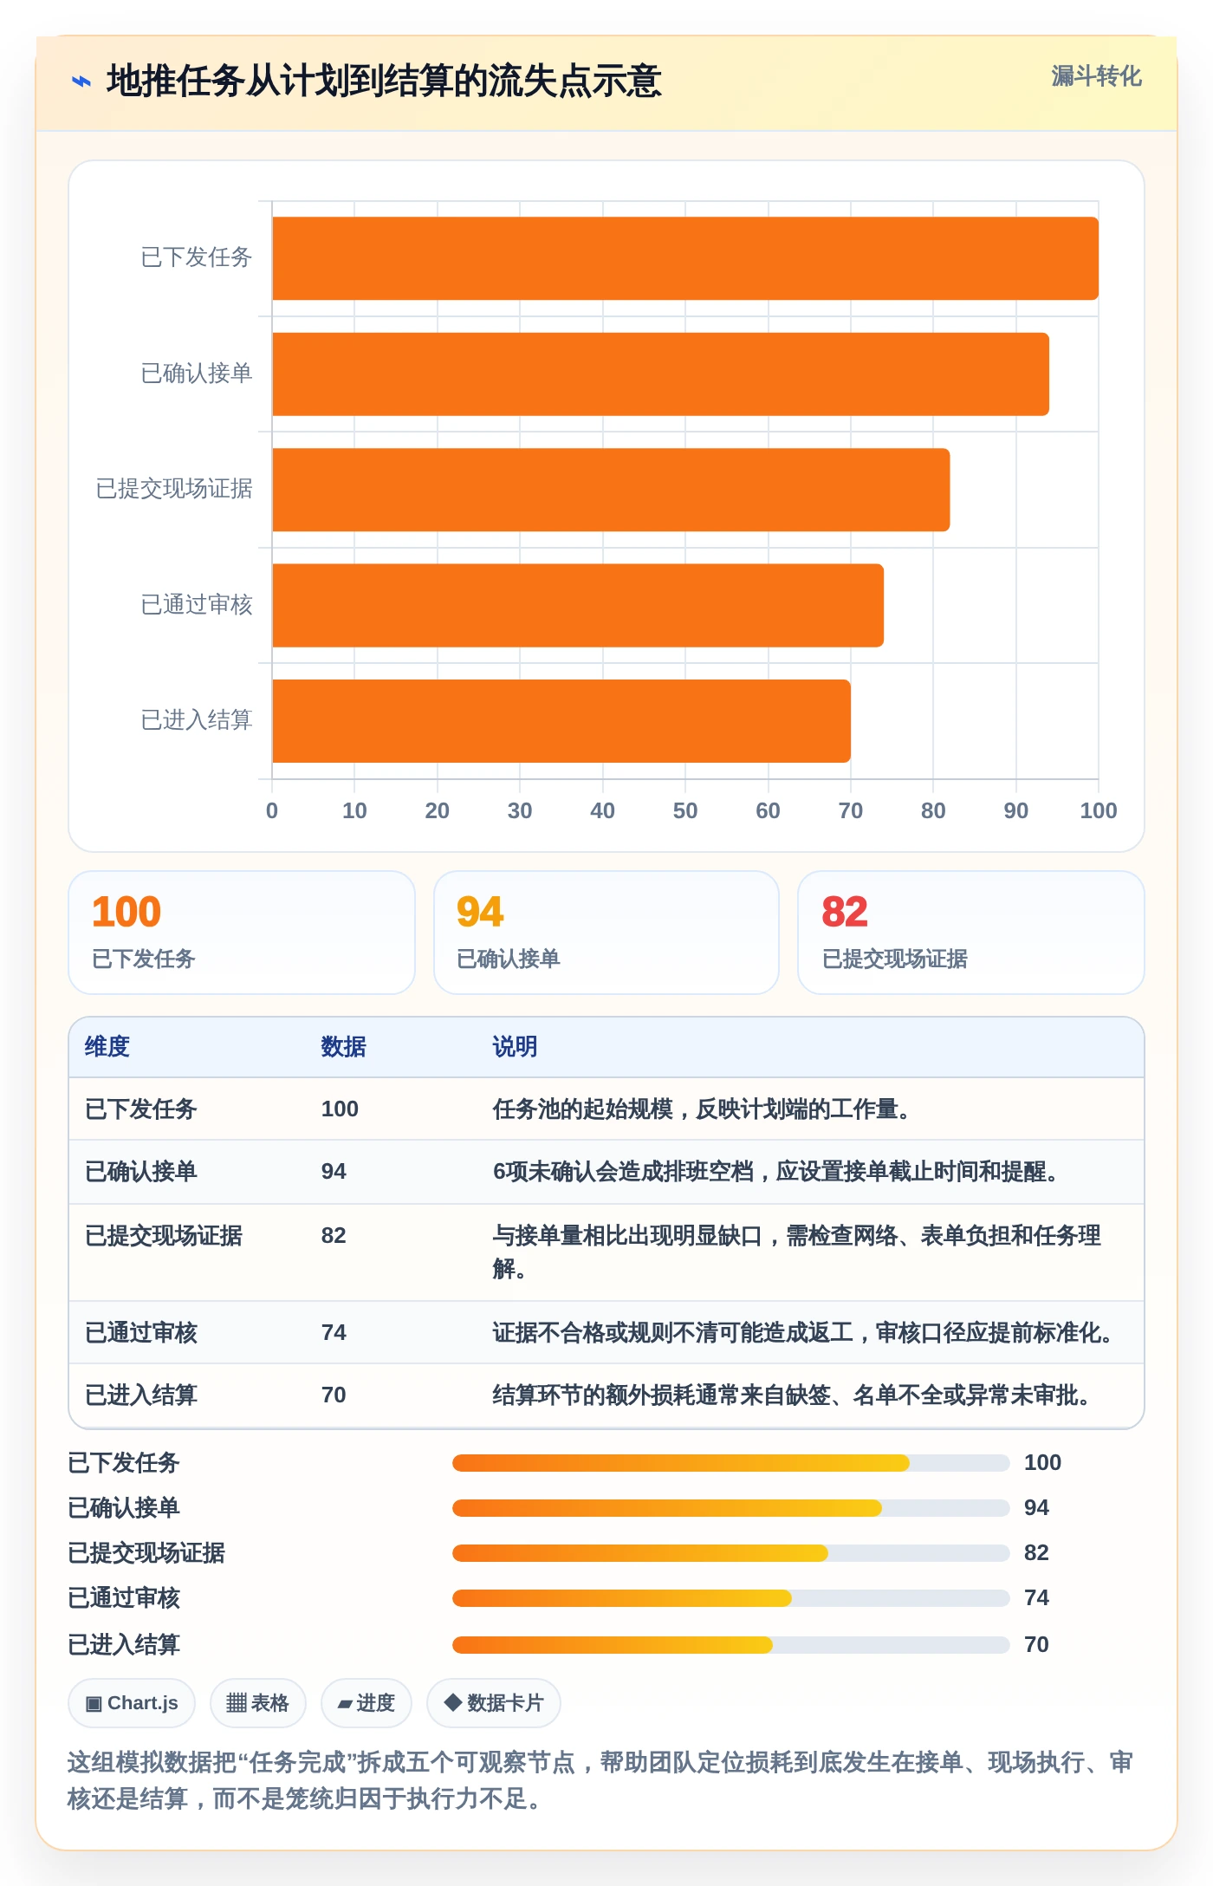Click the 进度 tag chip

pos(366,1703)
